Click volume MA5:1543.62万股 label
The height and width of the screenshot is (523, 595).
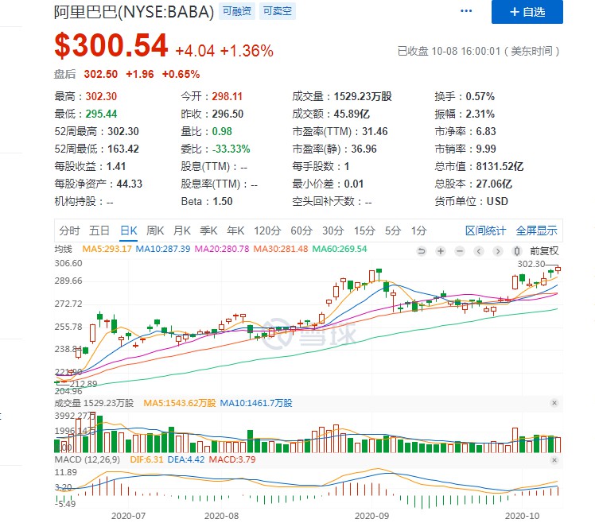(x=180, y=403)
